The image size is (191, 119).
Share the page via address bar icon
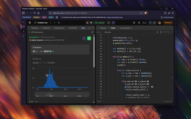tap(141, 13)
